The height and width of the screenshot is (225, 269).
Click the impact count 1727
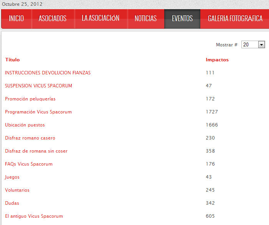point(212,112)
